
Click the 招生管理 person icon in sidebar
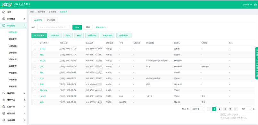tap(4, 19)
